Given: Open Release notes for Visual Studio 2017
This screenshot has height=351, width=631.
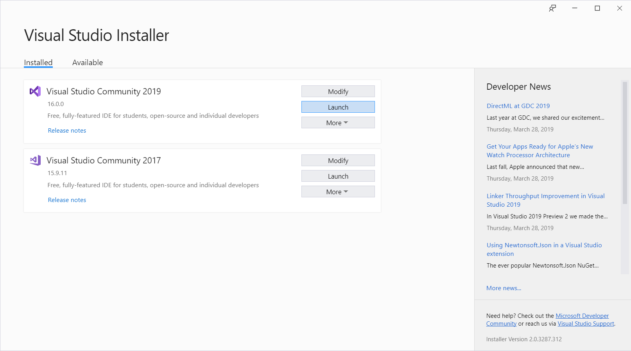Looking at the screenshot, I should tap(67, 200).
